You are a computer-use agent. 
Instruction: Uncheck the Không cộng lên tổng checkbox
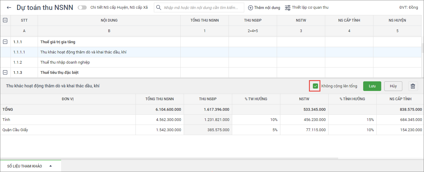pyautogui.click(x=315, y=86)
